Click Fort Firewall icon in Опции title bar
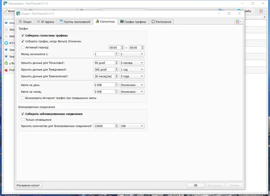 pos(18,13)
